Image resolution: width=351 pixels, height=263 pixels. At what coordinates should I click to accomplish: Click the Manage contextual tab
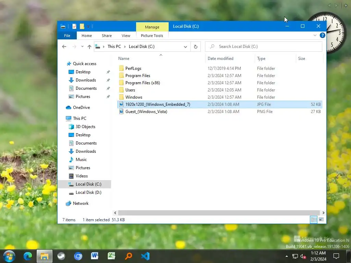point(152,27)
